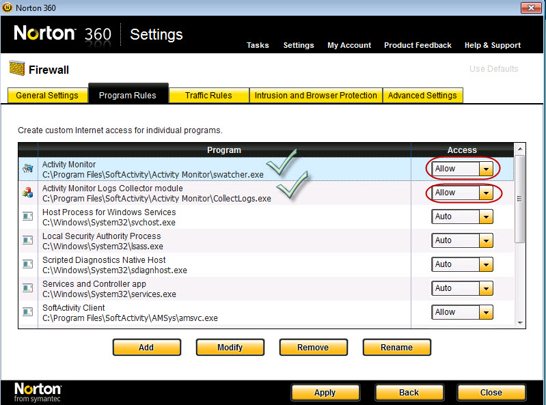Select the Program Rules tab
546x405 pixels.
tap(128, 94)
